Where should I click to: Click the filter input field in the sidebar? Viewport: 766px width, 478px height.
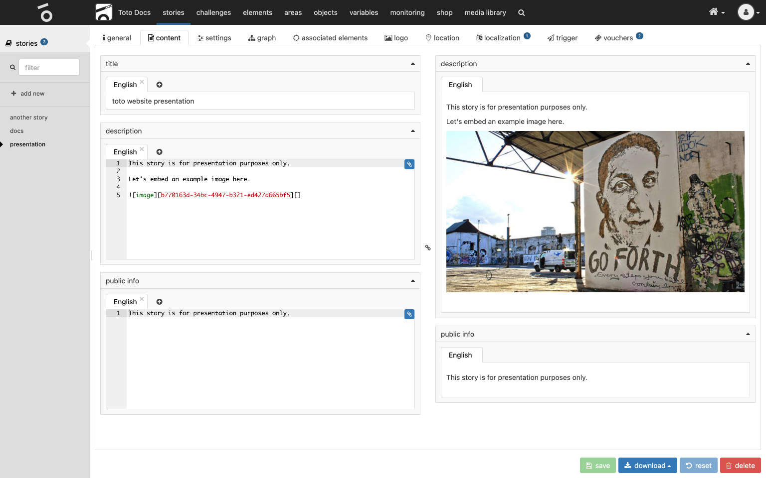[x=49, y=67]
